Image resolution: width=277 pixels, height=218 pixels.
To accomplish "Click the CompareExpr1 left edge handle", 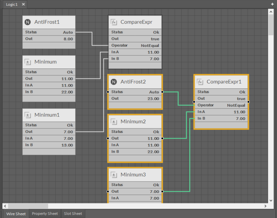I will pos(194,102).
